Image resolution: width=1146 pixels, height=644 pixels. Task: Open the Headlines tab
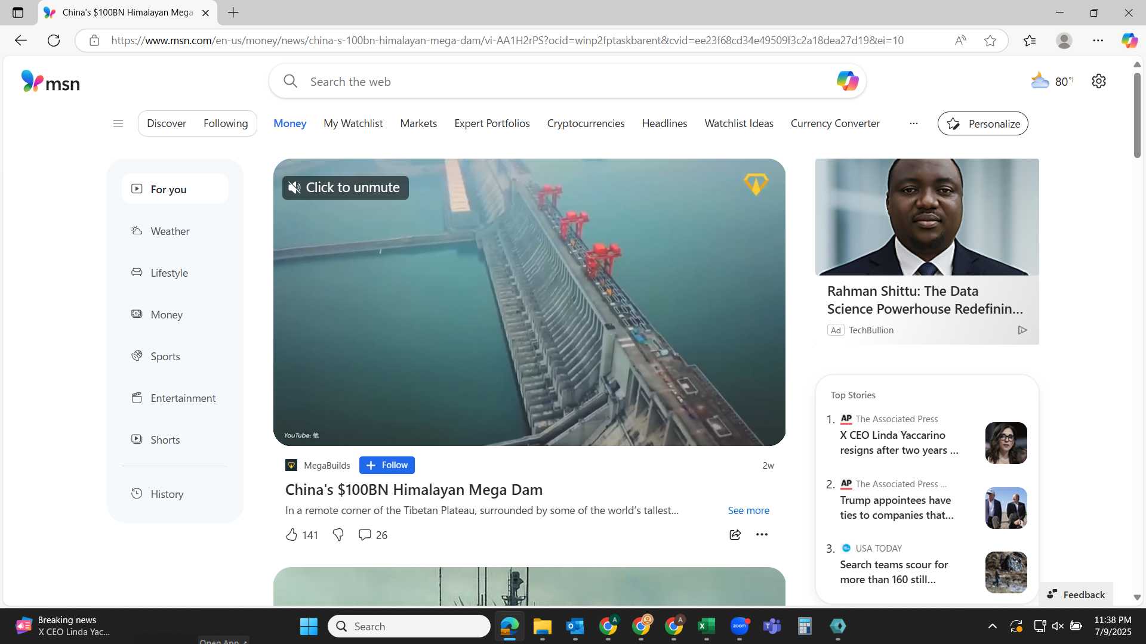click(664, 123)
